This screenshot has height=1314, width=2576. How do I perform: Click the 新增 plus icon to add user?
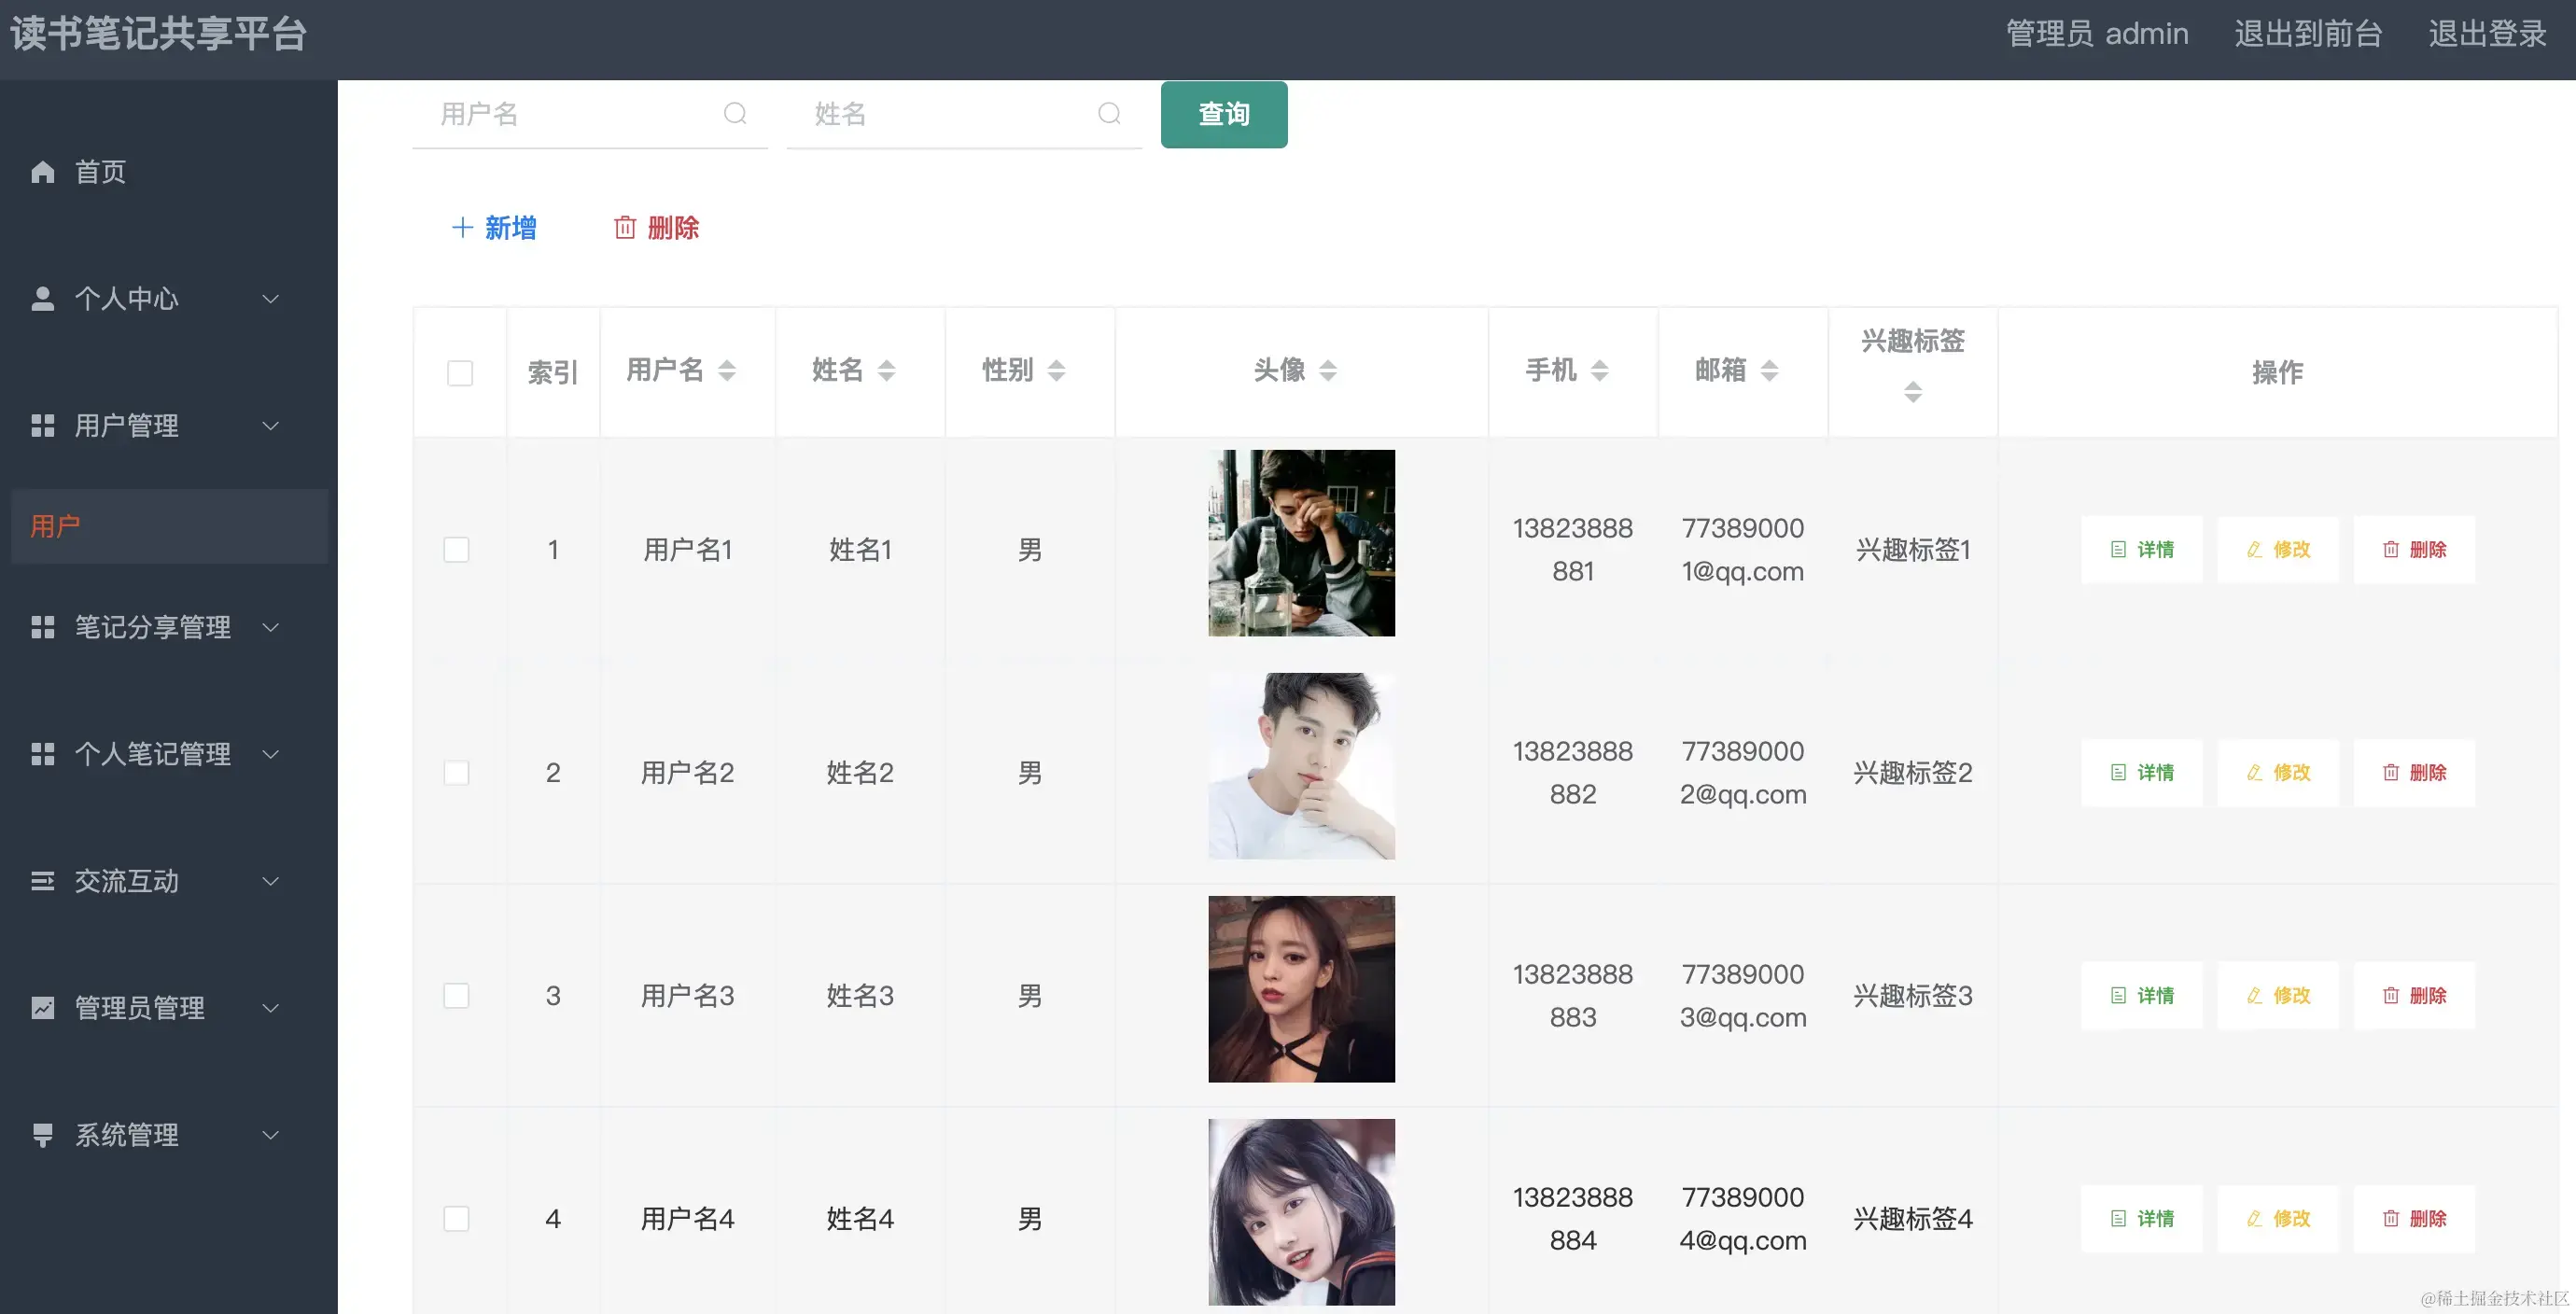462,228
